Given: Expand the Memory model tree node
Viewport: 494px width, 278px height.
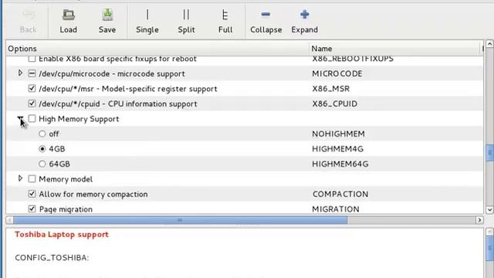Looking at the screenshot, I should 20,178.
